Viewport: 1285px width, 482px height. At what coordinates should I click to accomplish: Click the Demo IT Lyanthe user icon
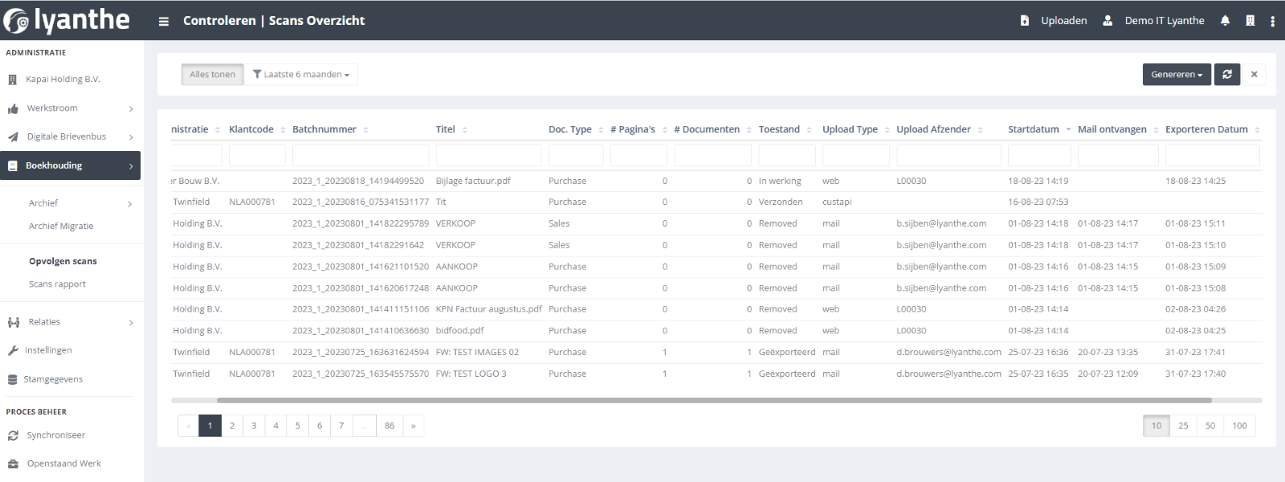(1108, 21)
